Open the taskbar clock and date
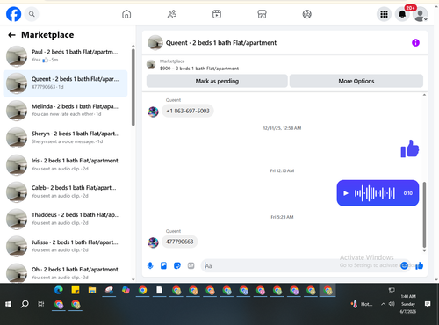Viewport: 439px width, 325px height. [x=408, y=304]
